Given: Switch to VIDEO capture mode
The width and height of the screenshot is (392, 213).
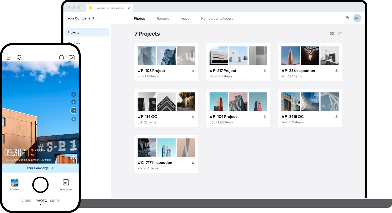Looking at the screenshot, I should point(26,201).
